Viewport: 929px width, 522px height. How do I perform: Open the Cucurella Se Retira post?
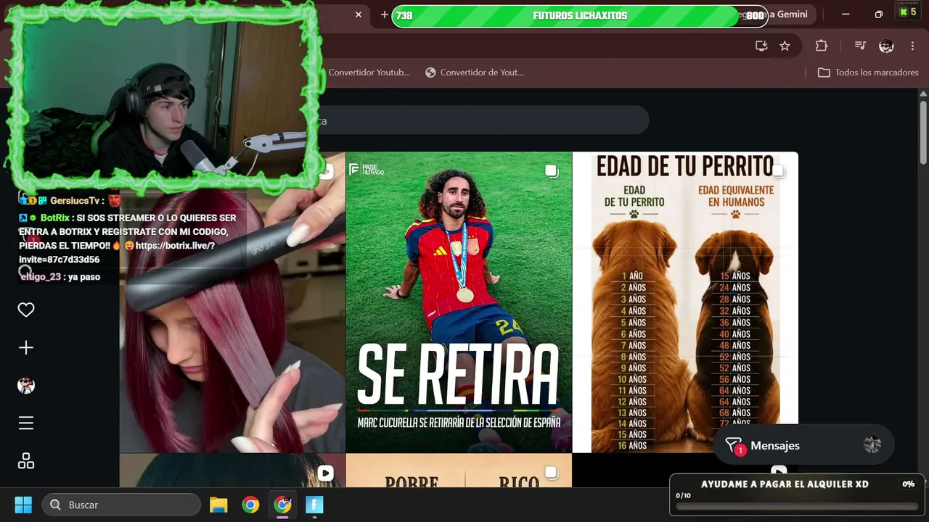click(x=459, y=302)
